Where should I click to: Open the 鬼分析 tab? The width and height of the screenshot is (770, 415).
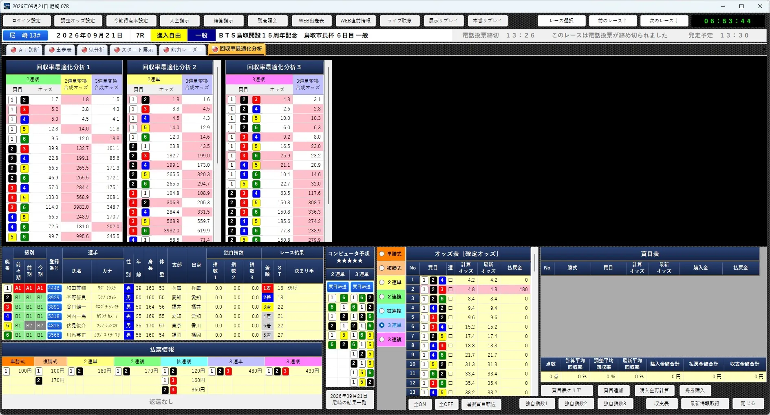[x=93, y=50]
